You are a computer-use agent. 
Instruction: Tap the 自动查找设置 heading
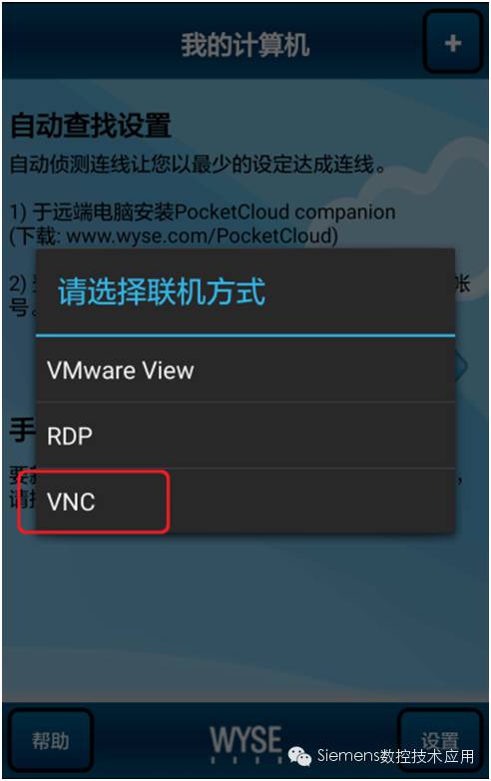coord(91,125)
